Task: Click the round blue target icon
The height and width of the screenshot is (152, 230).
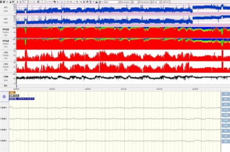Action: coord(4,96)
